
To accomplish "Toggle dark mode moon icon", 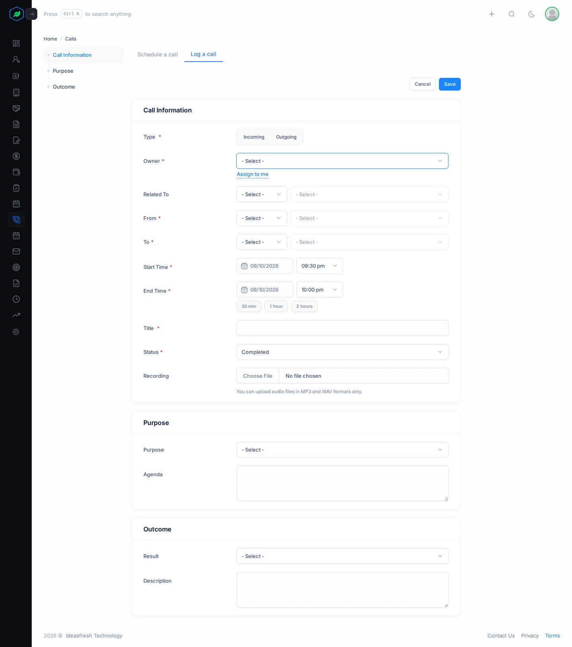I will pyautogui.click(x=531, y=14).
